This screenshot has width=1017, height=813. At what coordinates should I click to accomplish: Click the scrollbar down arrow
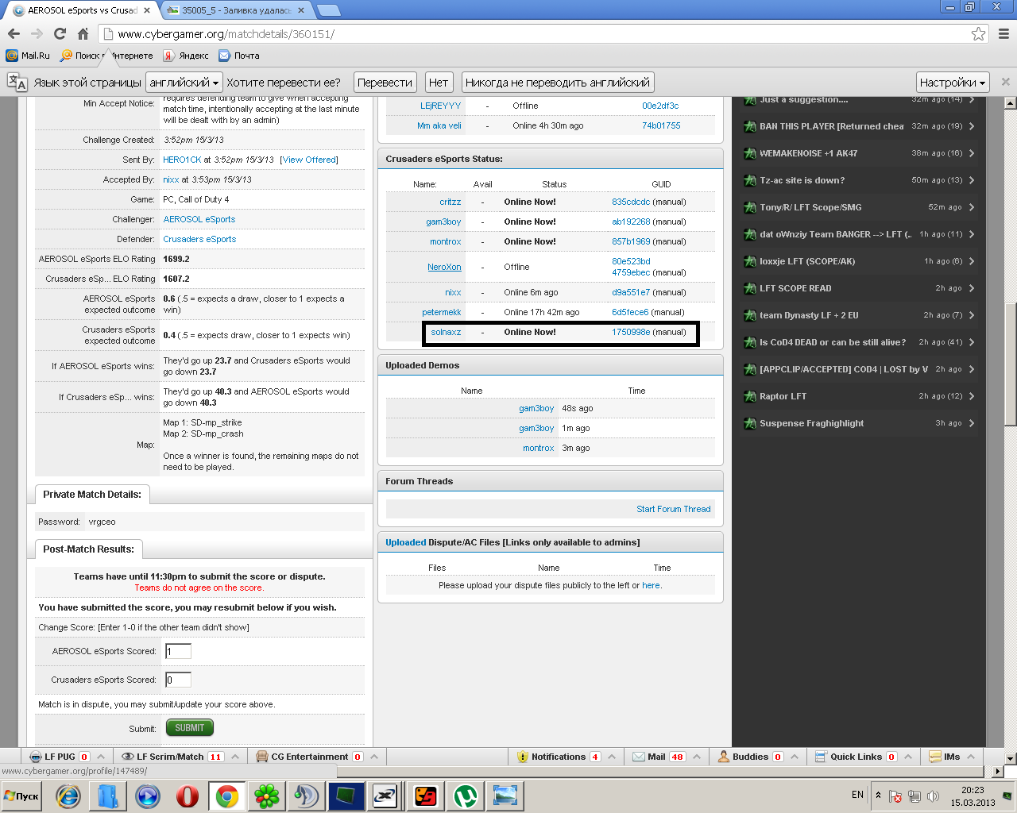1011,758
